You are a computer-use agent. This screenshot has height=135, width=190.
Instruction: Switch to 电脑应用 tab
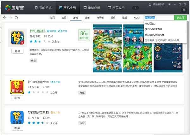point(91,7)
